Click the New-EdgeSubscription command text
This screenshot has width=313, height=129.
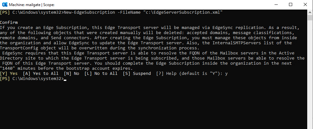(x=89, y=12)
